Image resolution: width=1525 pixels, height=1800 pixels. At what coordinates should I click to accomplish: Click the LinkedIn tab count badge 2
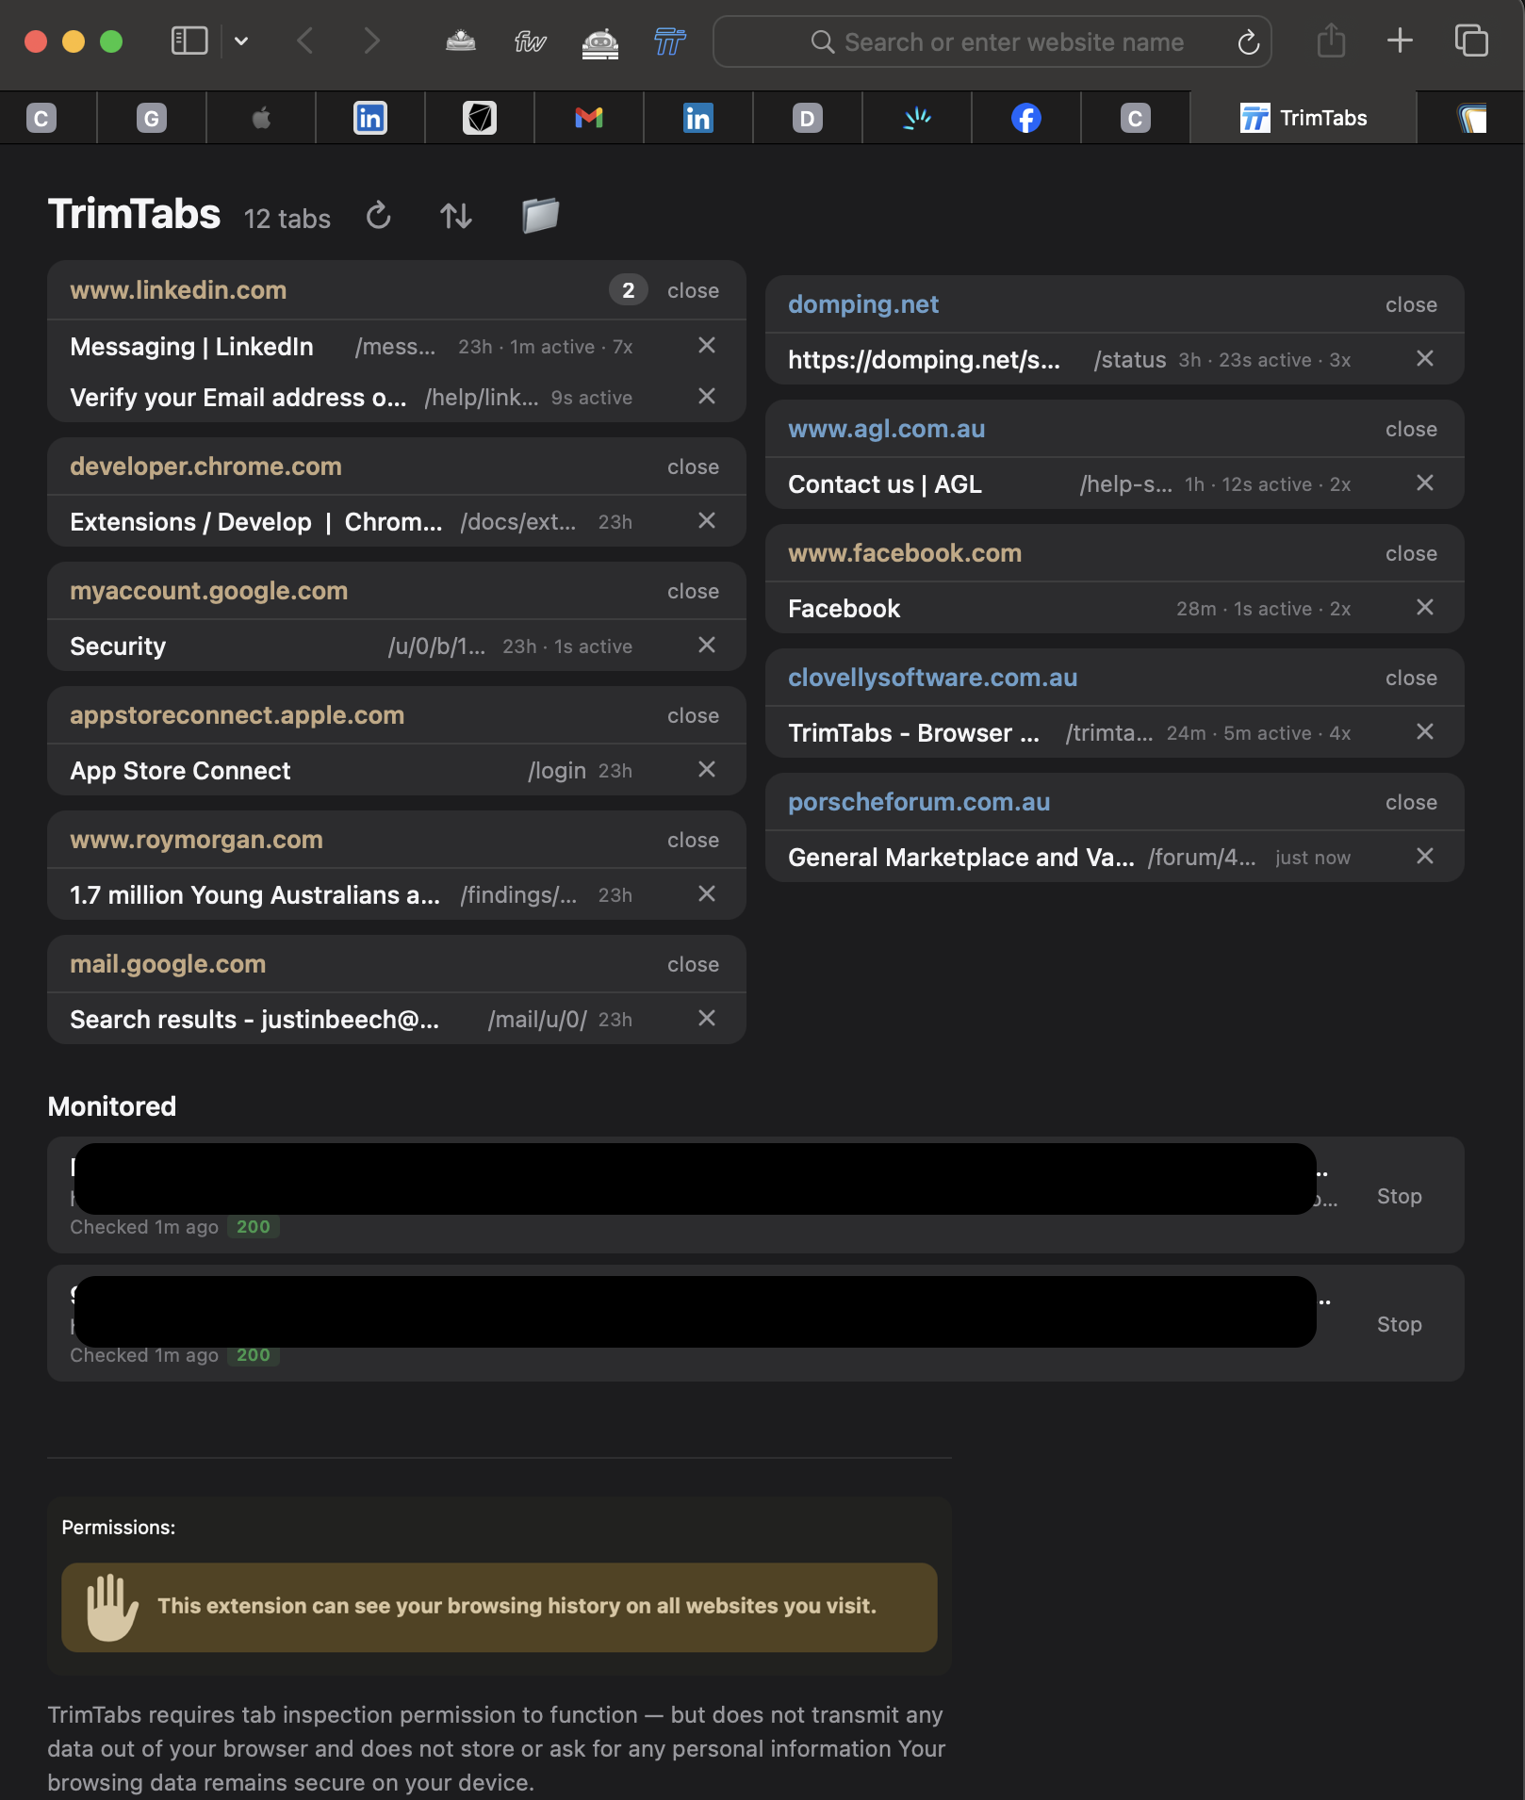click(x=628, y=290)
